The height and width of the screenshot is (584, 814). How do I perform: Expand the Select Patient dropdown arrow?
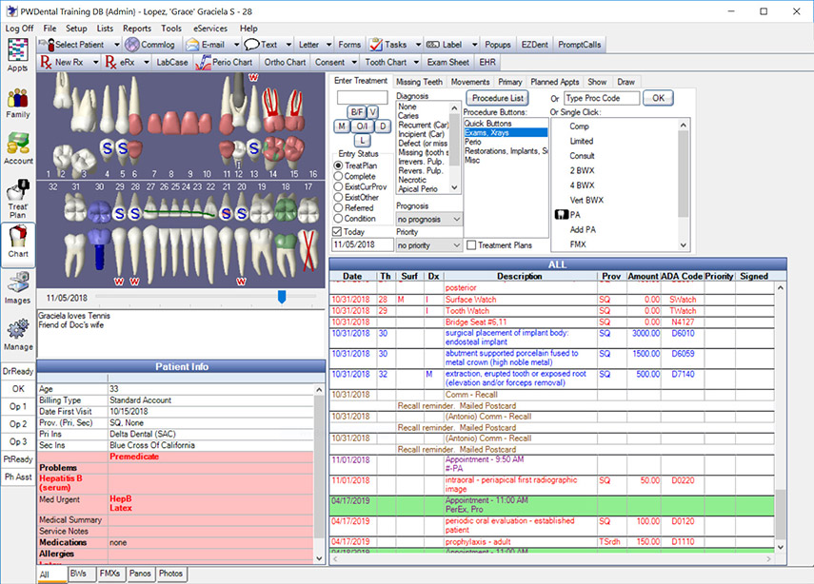116,45
